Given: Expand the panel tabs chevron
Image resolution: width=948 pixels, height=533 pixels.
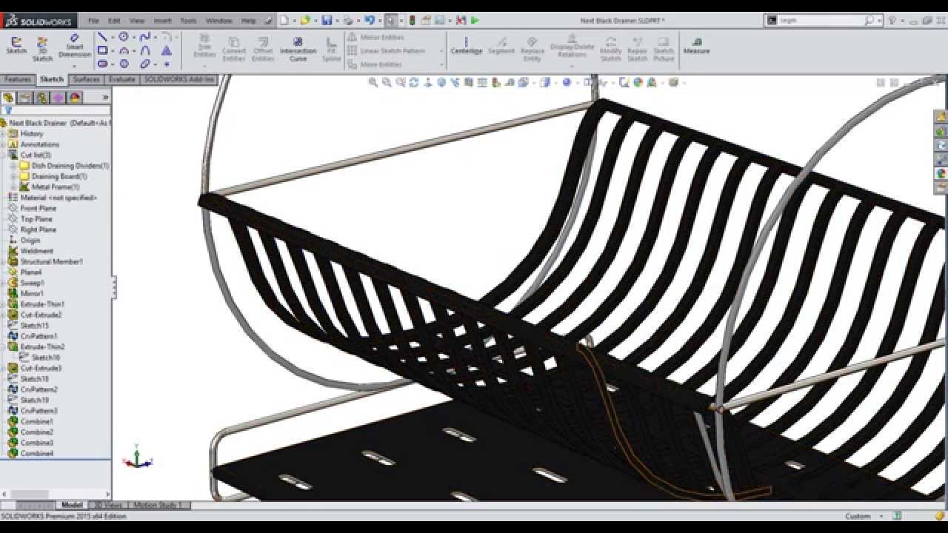Looking at the screenshot, I should click(x=105, y=98).
